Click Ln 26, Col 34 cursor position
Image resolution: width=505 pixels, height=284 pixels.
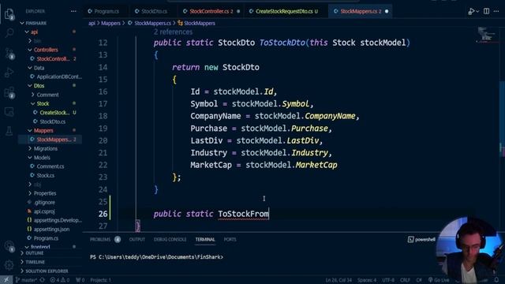339,280
